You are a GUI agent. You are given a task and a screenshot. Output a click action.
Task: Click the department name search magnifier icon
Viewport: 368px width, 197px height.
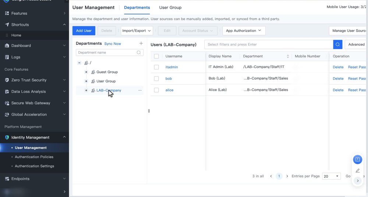click(x=139, y=53)
